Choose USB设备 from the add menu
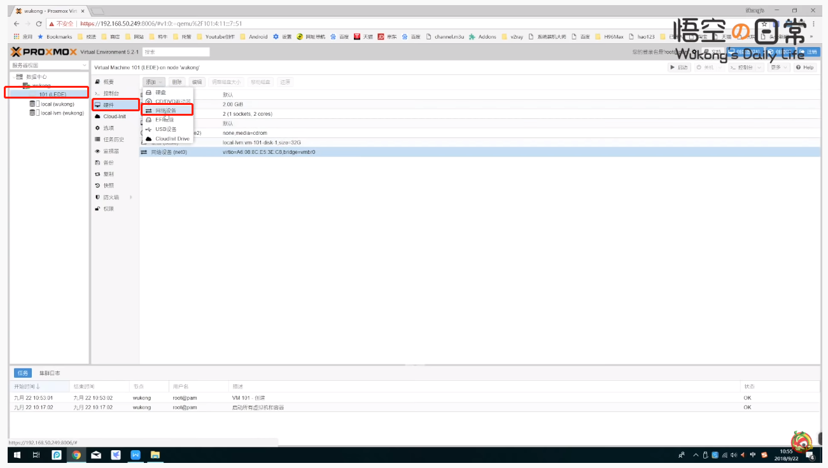 (167, 129)
